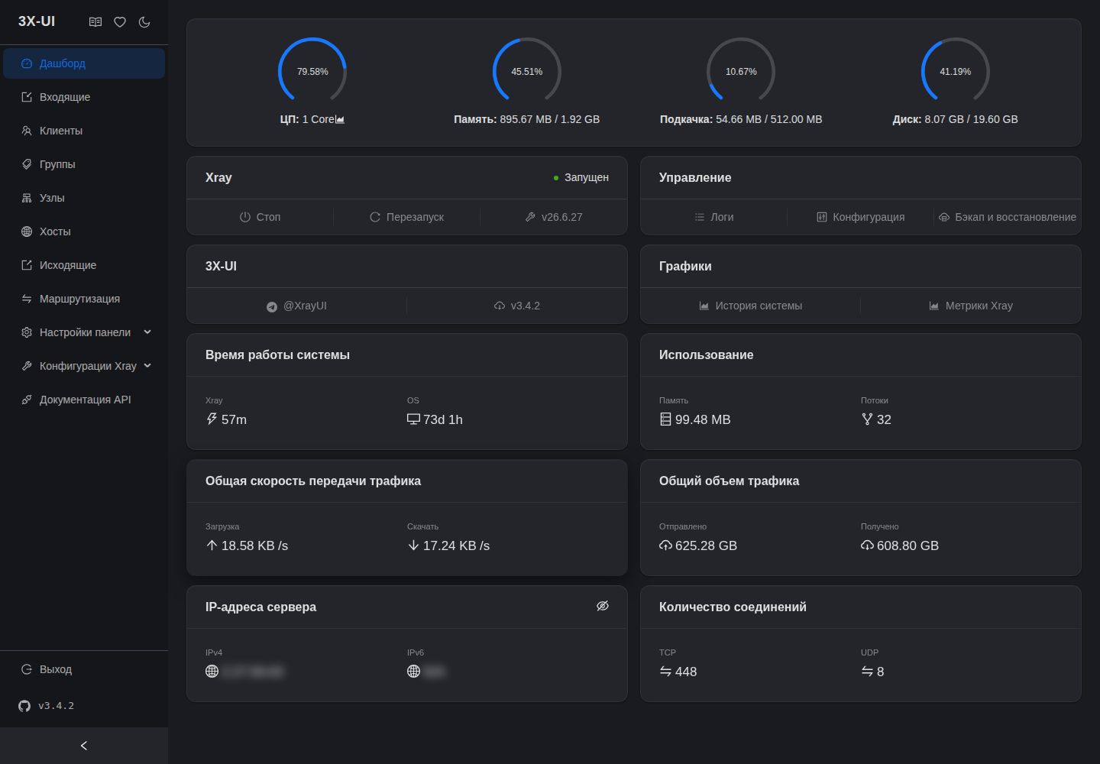Click the 3X-UI logo title
The height and width of the screenshot is (764, 1100).
[37, 21]
